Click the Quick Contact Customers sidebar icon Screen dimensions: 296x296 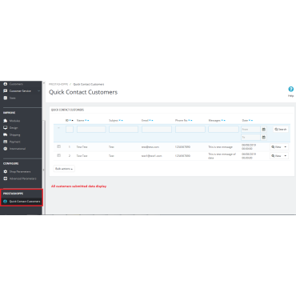5,202
